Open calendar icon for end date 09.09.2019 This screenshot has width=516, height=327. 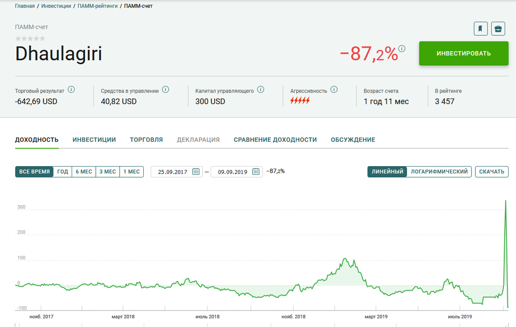[x=256, y=171]
